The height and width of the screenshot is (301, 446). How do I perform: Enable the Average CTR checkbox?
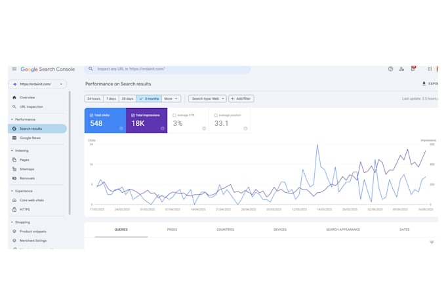pos(174,115)
